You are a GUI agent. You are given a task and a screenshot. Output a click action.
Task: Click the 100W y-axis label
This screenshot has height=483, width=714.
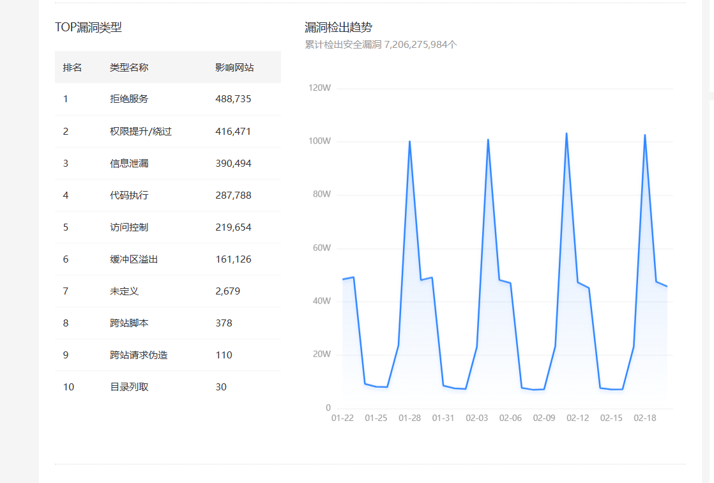pyautogui.click(x=320, y=141)
